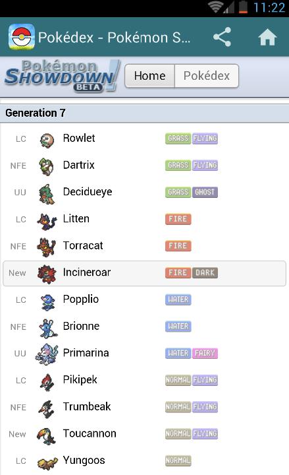
Task: Tap the home icon in the app bar
Action: pyautogui.click(x=267, y=37)
